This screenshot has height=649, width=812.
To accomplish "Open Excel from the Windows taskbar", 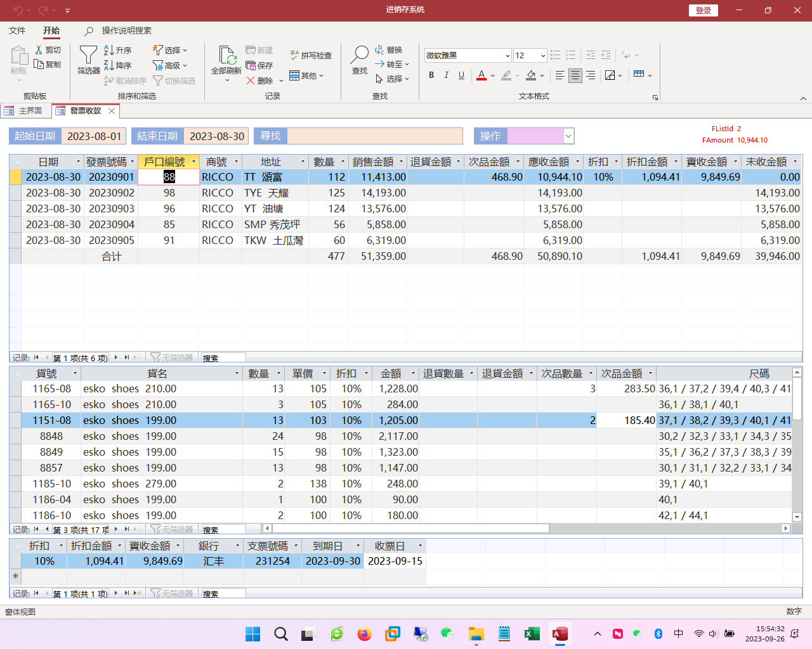I will point(532,634).
